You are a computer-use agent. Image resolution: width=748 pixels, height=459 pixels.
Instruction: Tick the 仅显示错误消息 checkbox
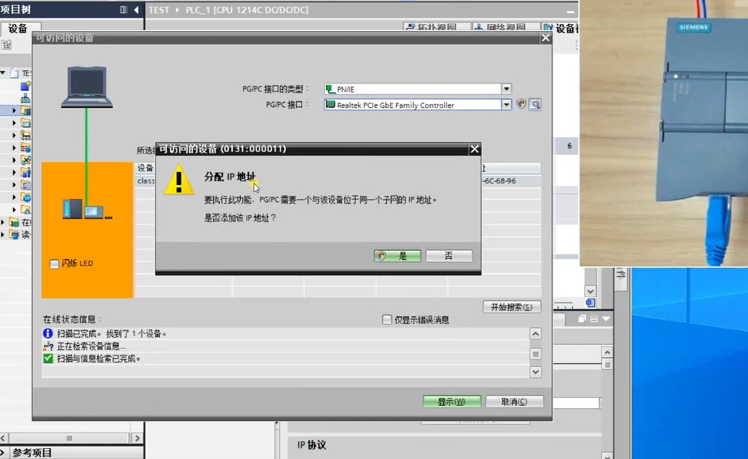click(387, 320)
